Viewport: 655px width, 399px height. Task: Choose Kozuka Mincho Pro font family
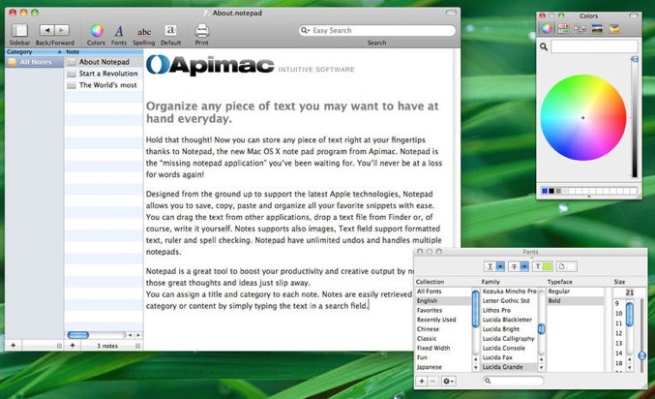(509, 292)
